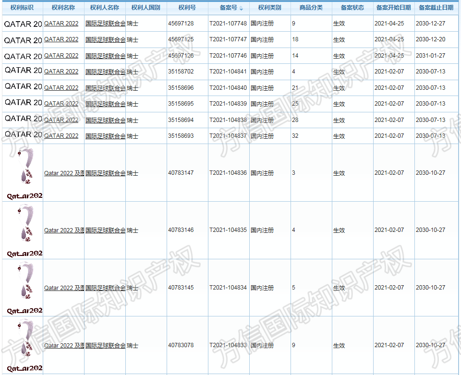The image size is (461, 375).
Task: Click QATAR 20 mark image in row 35158693
Action: coord(24,134)
